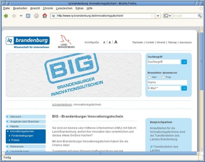Bookmark page with the star icon
The width and height of the screenshot is (205, 162).
pos(152,16)
